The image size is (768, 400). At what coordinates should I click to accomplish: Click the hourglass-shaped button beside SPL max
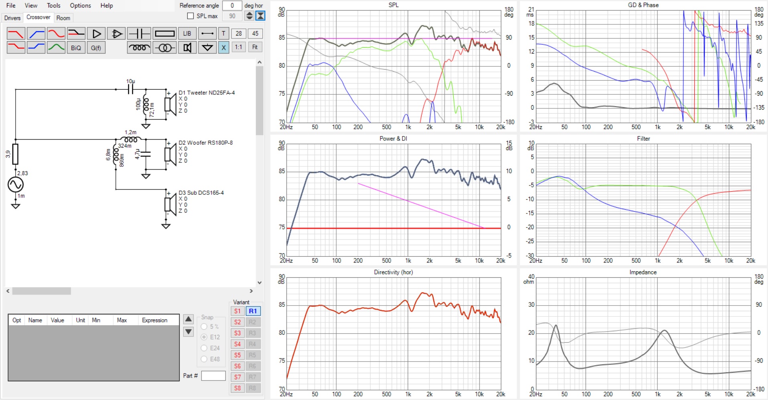click(x=261, y=16)
